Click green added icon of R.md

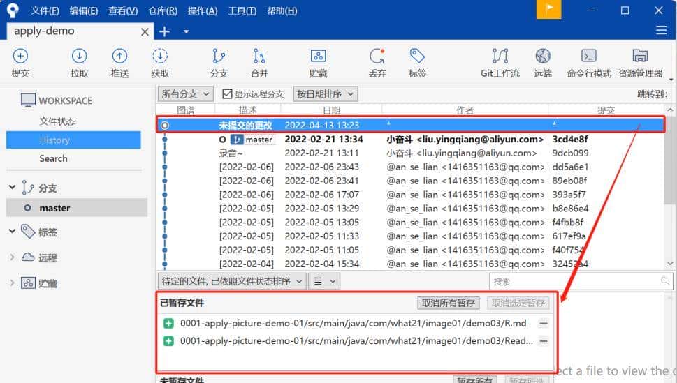coord(168,324)
